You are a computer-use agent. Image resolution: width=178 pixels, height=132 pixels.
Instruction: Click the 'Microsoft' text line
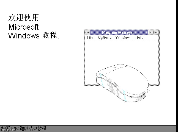coord(24,27)
